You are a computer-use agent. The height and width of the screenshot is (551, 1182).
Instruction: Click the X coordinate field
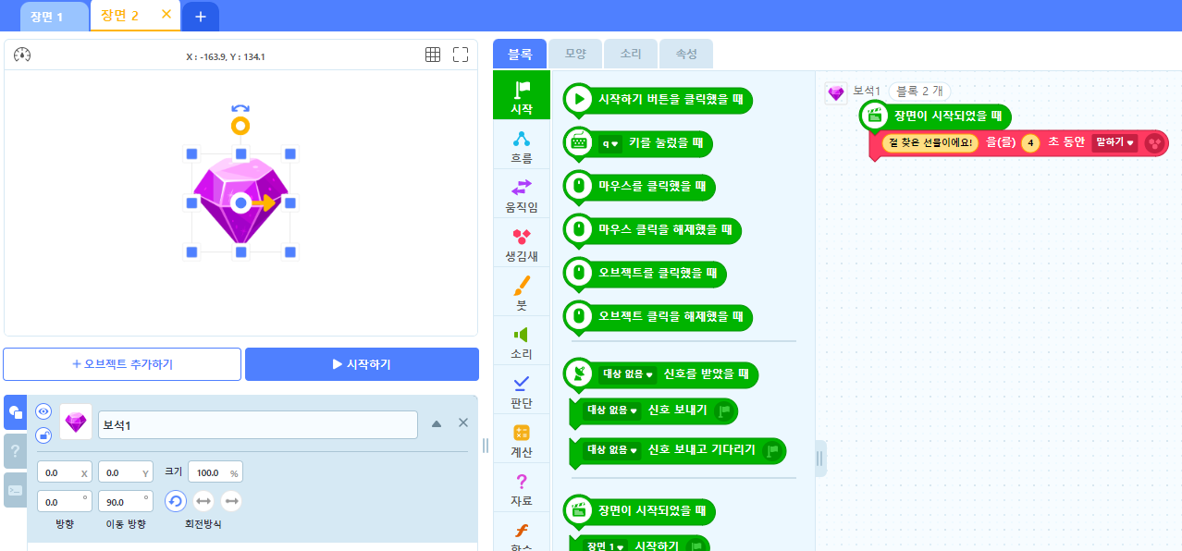click(x=64, y=472)
